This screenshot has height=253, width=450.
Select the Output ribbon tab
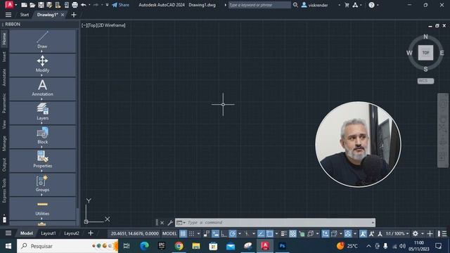(x=4, y=164)
